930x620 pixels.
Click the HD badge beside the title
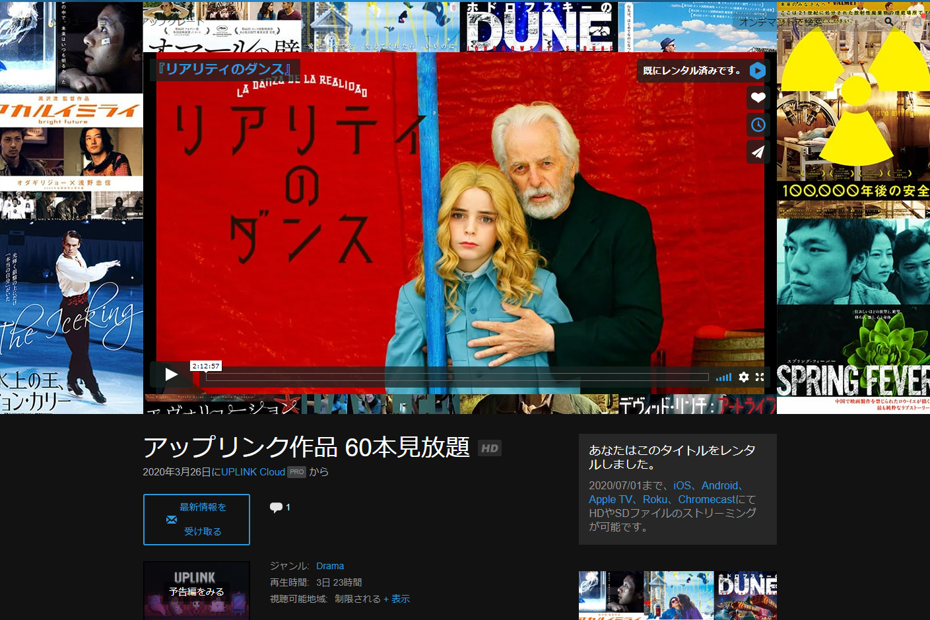[490, 448]
